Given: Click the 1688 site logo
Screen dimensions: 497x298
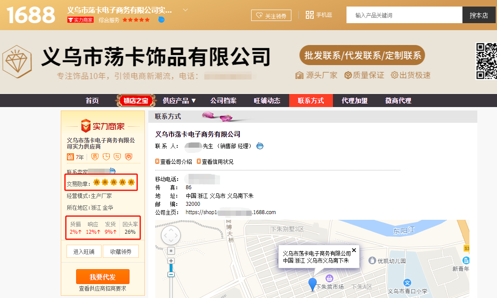Looking at the screenshot, I should [31, 15].
